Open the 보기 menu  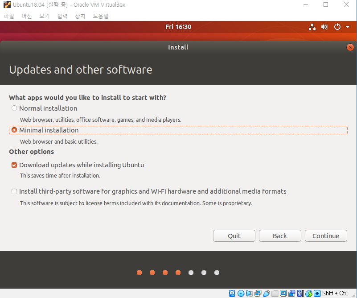tap(45, 16)
